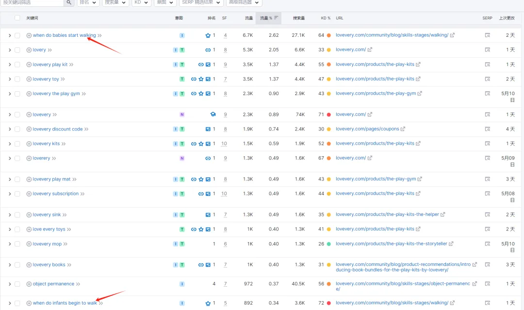This screenshot has width=524, height=310.
Task: Open external link icon for the-play-kits-the-helper URL
Action: (442, 214)
